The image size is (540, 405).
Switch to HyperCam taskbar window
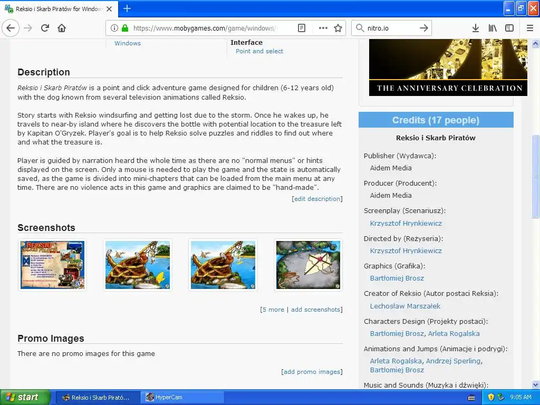[182, 397]
